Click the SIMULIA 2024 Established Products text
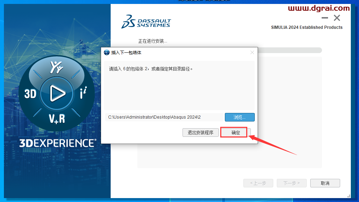 [307, 27]
